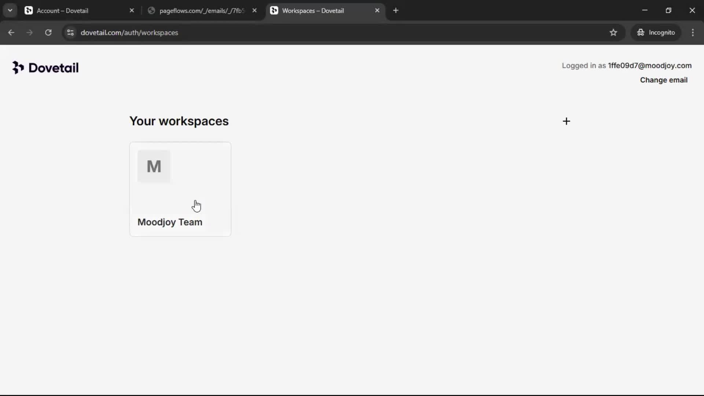Close the Workspaces – Dovetail tab

pos(377,11)
